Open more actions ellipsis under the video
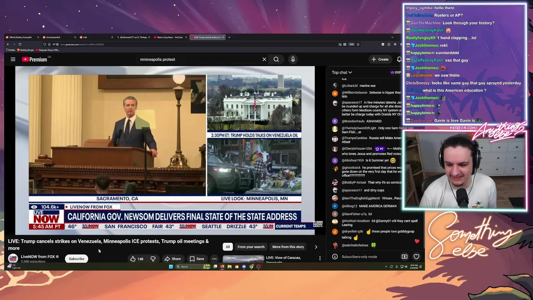 point(214,259)
